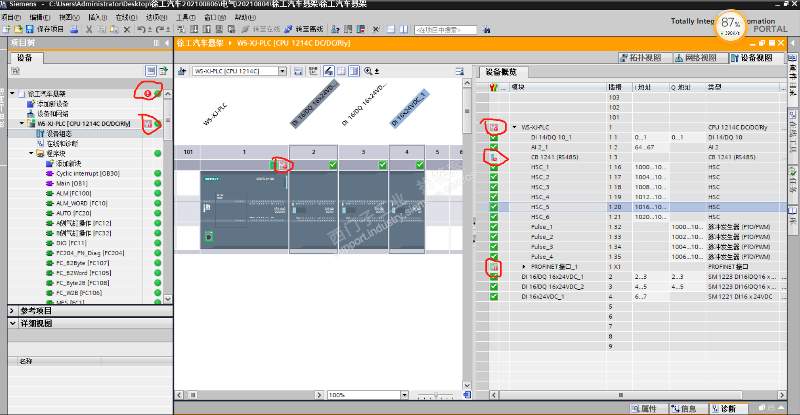Open an existing project from toolbar
Screen dimensions: 800x415
click(18, 29)
